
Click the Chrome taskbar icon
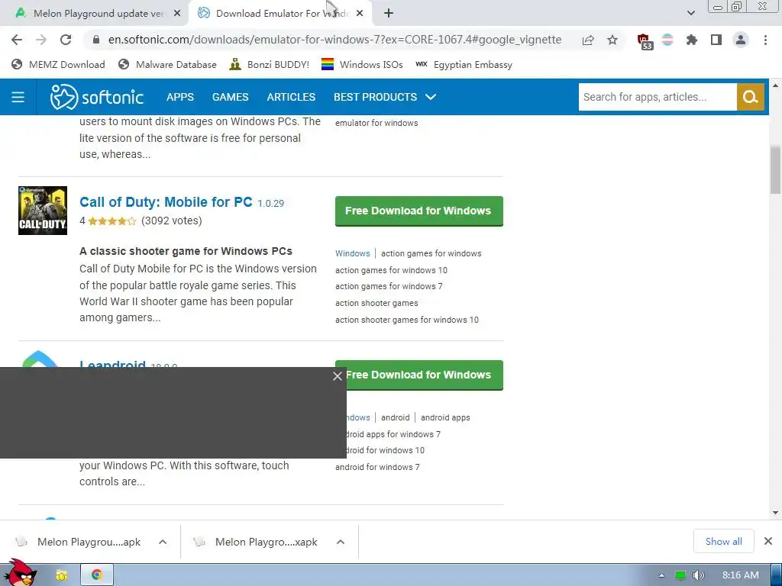97,575
